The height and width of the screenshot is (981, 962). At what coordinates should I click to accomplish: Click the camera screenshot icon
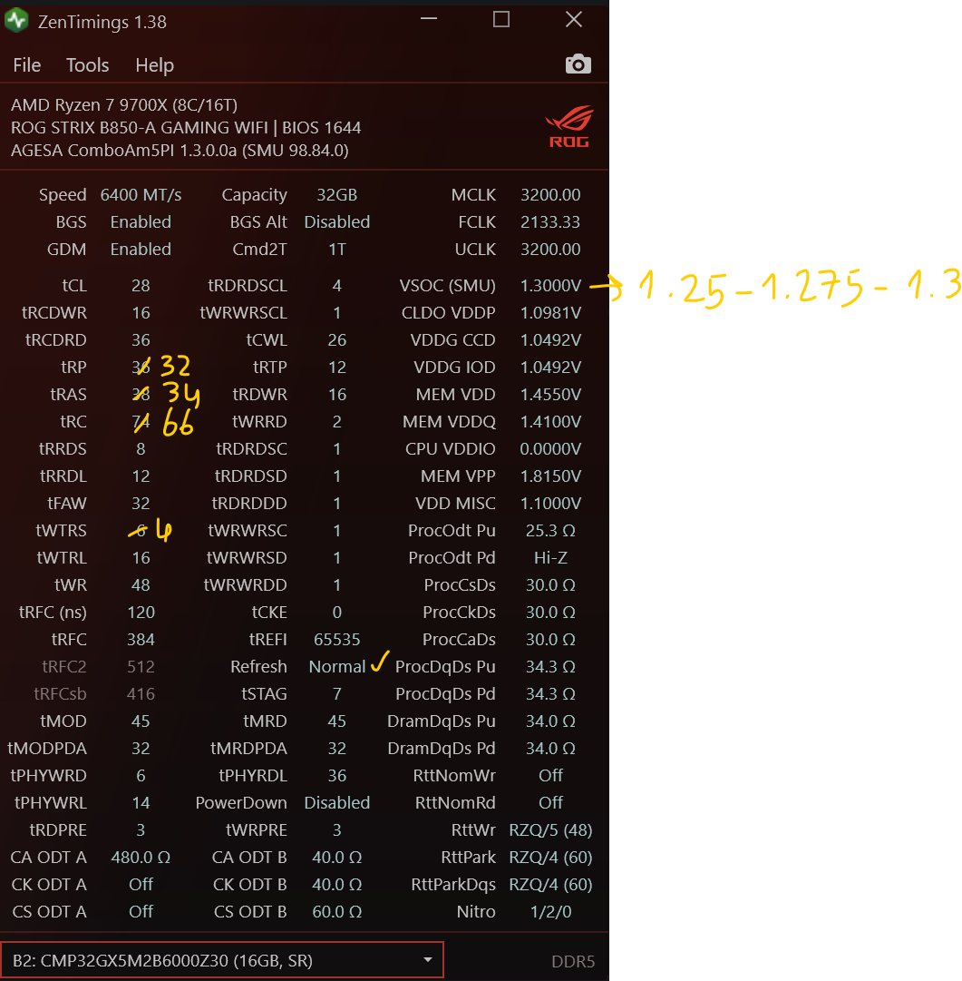click(578, 64)
